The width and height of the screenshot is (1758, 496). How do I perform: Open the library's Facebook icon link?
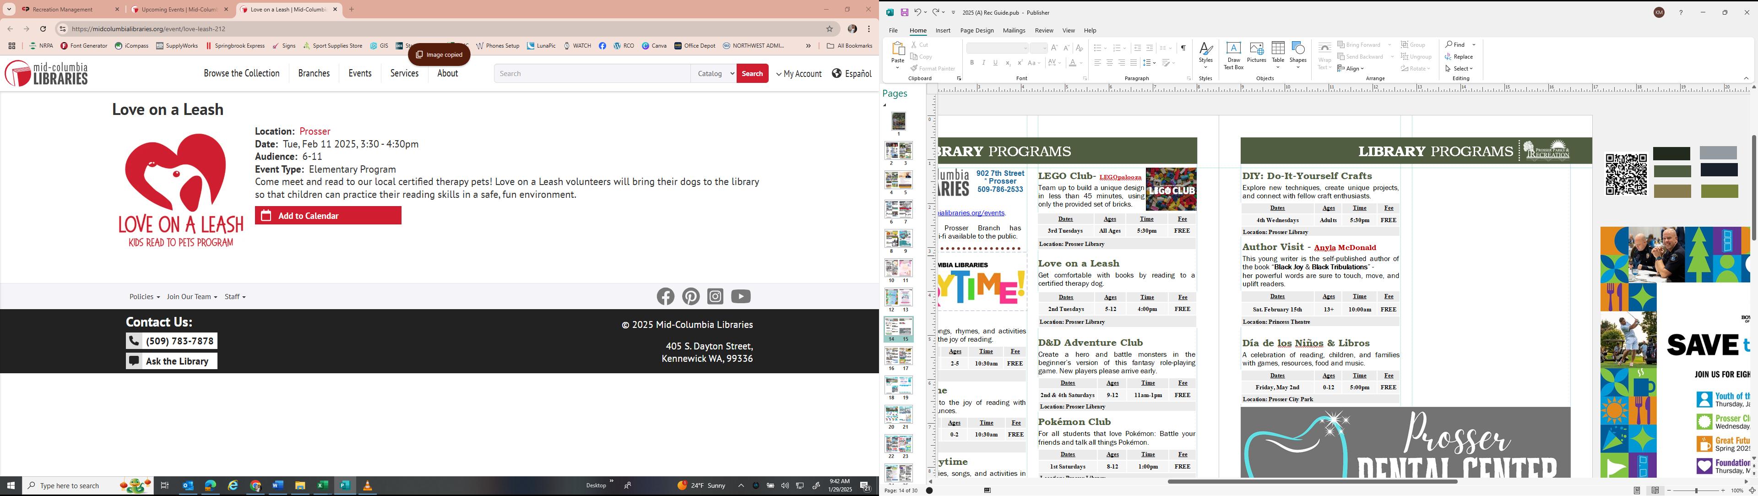(665, 296)
